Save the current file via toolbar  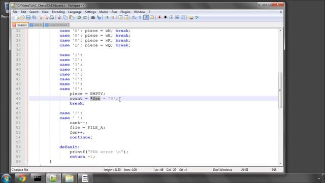point(28,18)
